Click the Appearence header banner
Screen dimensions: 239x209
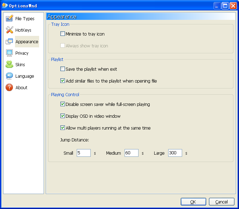(x=141, y=16)
